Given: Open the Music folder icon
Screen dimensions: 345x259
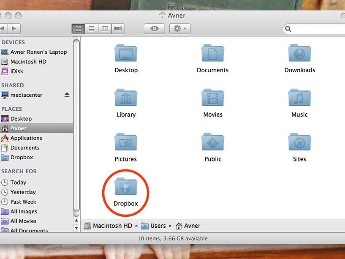Looking at the screenshot, I should click(299, 97).
